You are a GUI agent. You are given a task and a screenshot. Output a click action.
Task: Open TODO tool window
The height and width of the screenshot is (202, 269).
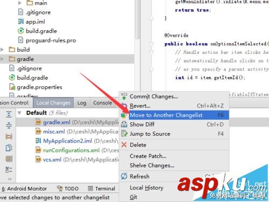68,189
